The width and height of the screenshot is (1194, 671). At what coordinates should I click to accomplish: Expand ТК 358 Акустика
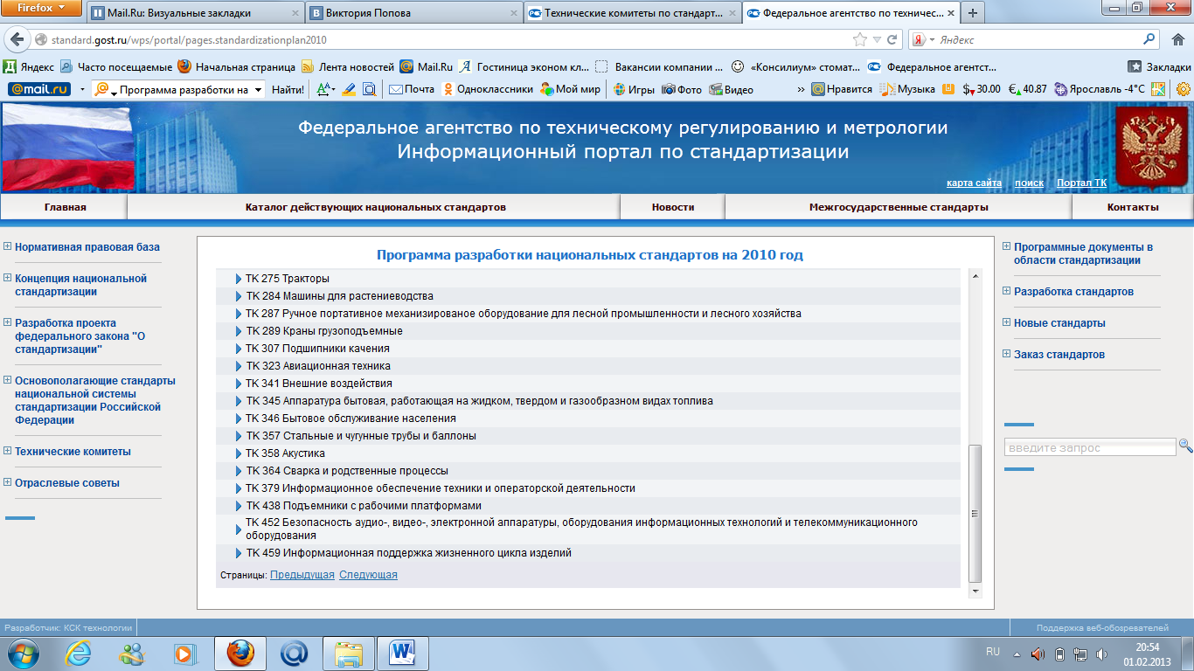[x=239, y=453]
